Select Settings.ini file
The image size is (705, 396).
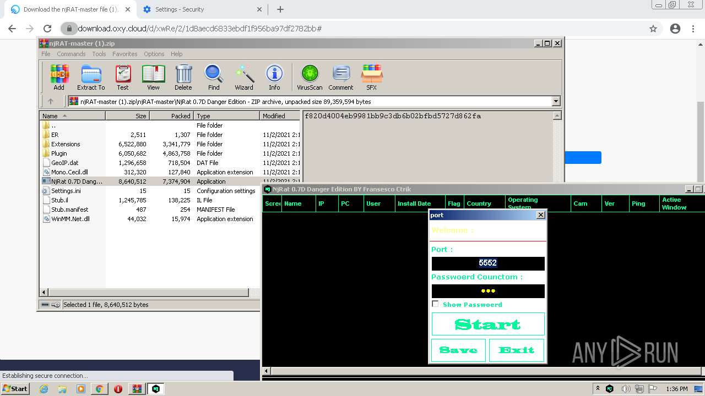[150, 191]
